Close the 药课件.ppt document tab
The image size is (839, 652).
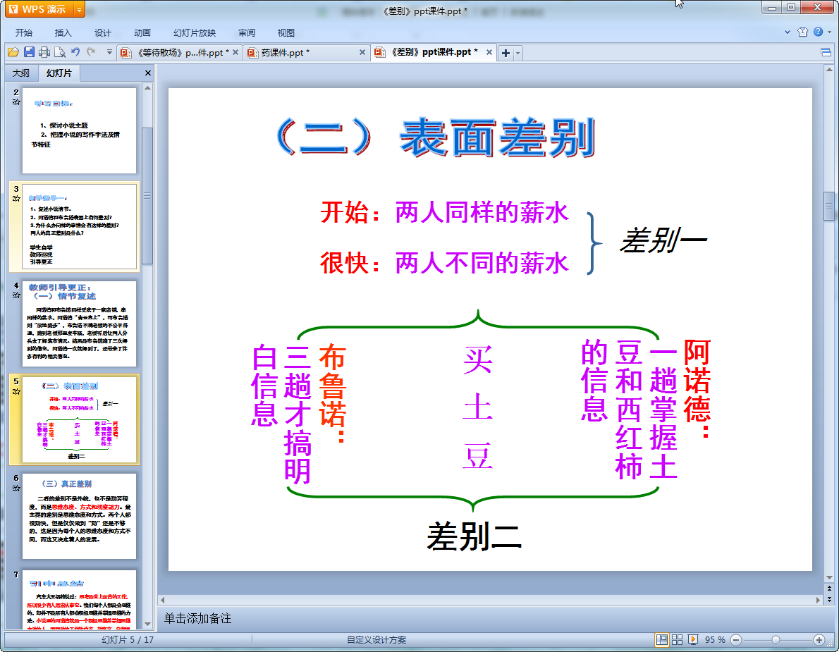[362, 52]
